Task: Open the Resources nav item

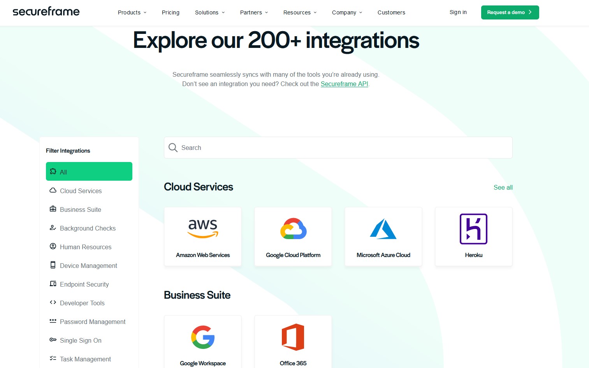Action: [x=297, y=12]
